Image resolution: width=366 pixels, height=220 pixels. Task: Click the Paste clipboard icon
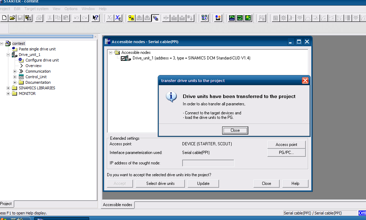pos(66,18)
